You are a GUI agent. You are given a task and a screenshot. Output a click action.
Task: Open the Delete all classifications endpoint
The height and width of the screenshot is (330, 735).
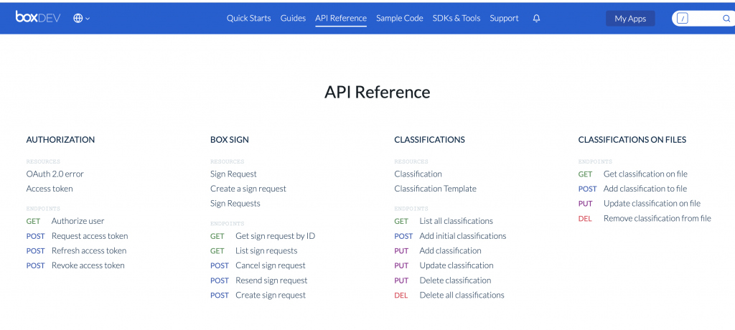(462, 296)
